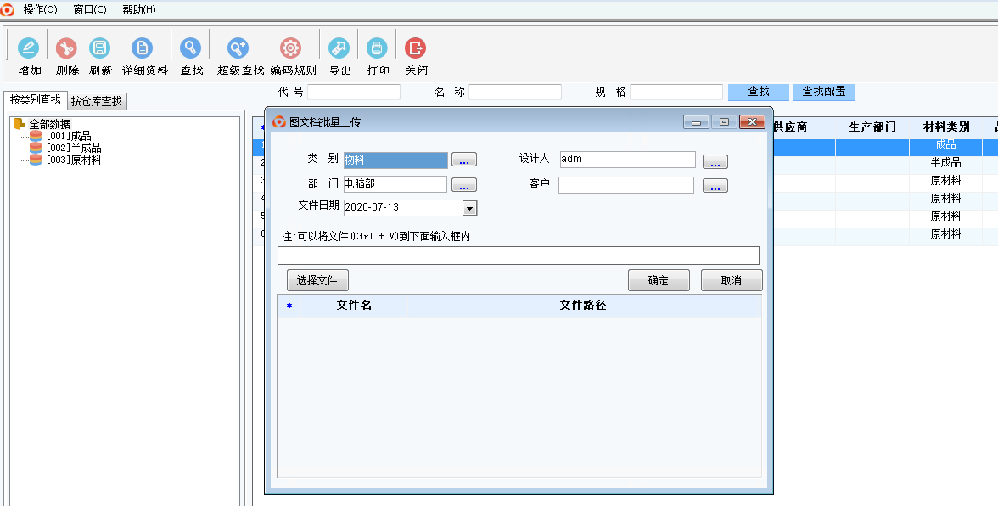Select the [002]半成品 tree node
998x506 pixels.
point(73,148)
